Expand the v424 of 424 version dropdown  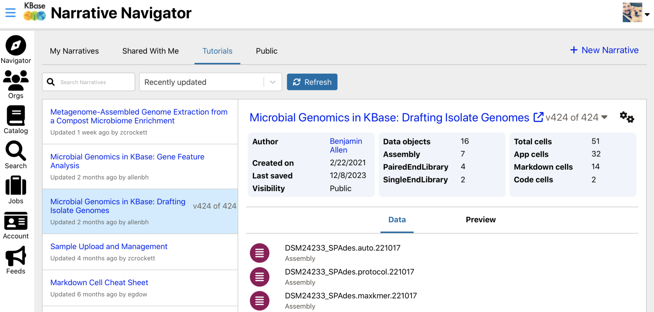coord(605,117)
